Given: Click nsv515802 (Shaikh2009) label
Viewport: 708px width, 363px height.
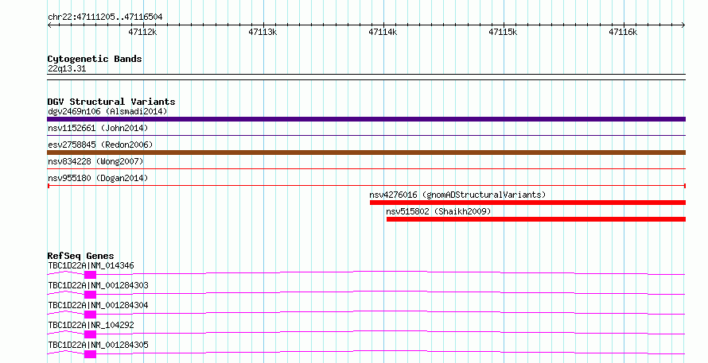Looking at the screenshot, I should [438, 211].
